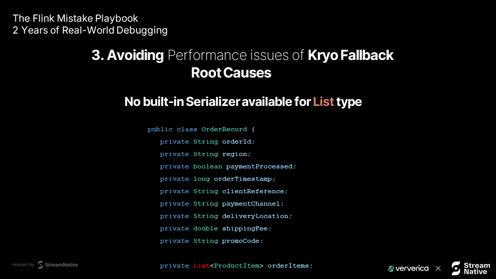Click the ververica wordmark text
This screenshot has width=496, height=279.
click(412, 268)
